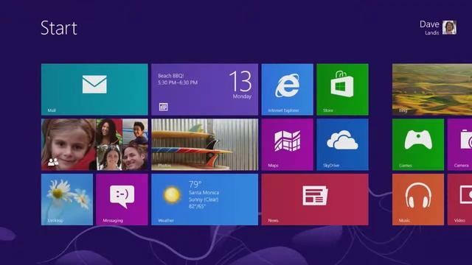
Task: Open the Weather tile for Santa Monica
Action: tap(205, 199)
